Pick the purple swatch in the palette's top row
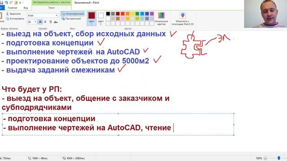287x161 pixels. 152,14
